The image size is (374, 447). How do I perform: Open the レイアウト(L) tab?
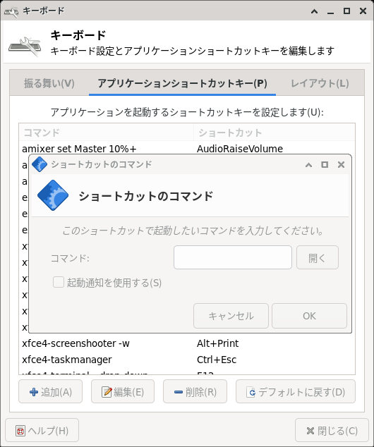coord(320,83)
